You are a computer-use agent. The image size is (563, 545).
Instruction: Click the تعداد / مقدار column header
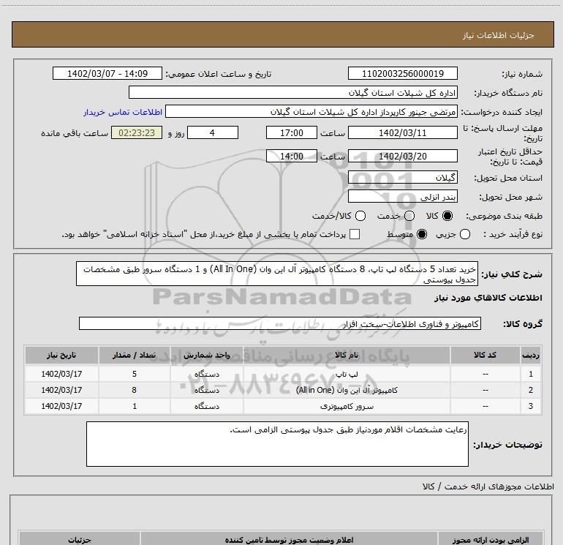tap(134, 355)
